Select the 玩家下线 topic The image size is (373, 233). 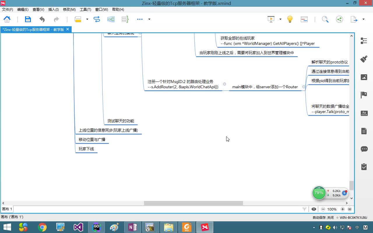click(x=86, y=149)
